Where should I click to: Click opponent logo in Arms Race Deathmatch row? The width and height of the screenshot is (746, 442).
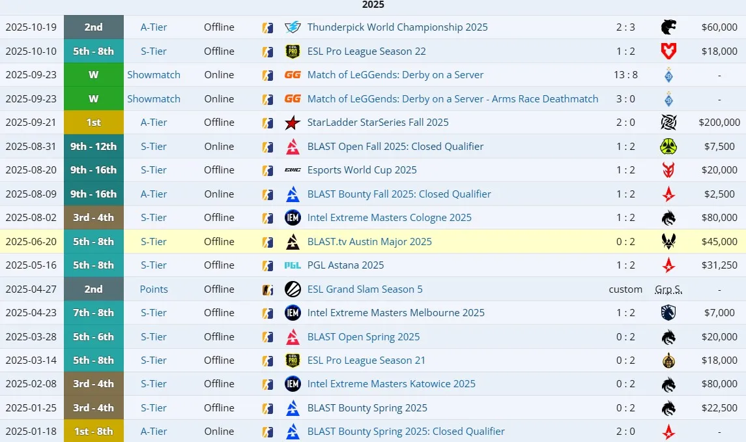(x=668, y=98)
